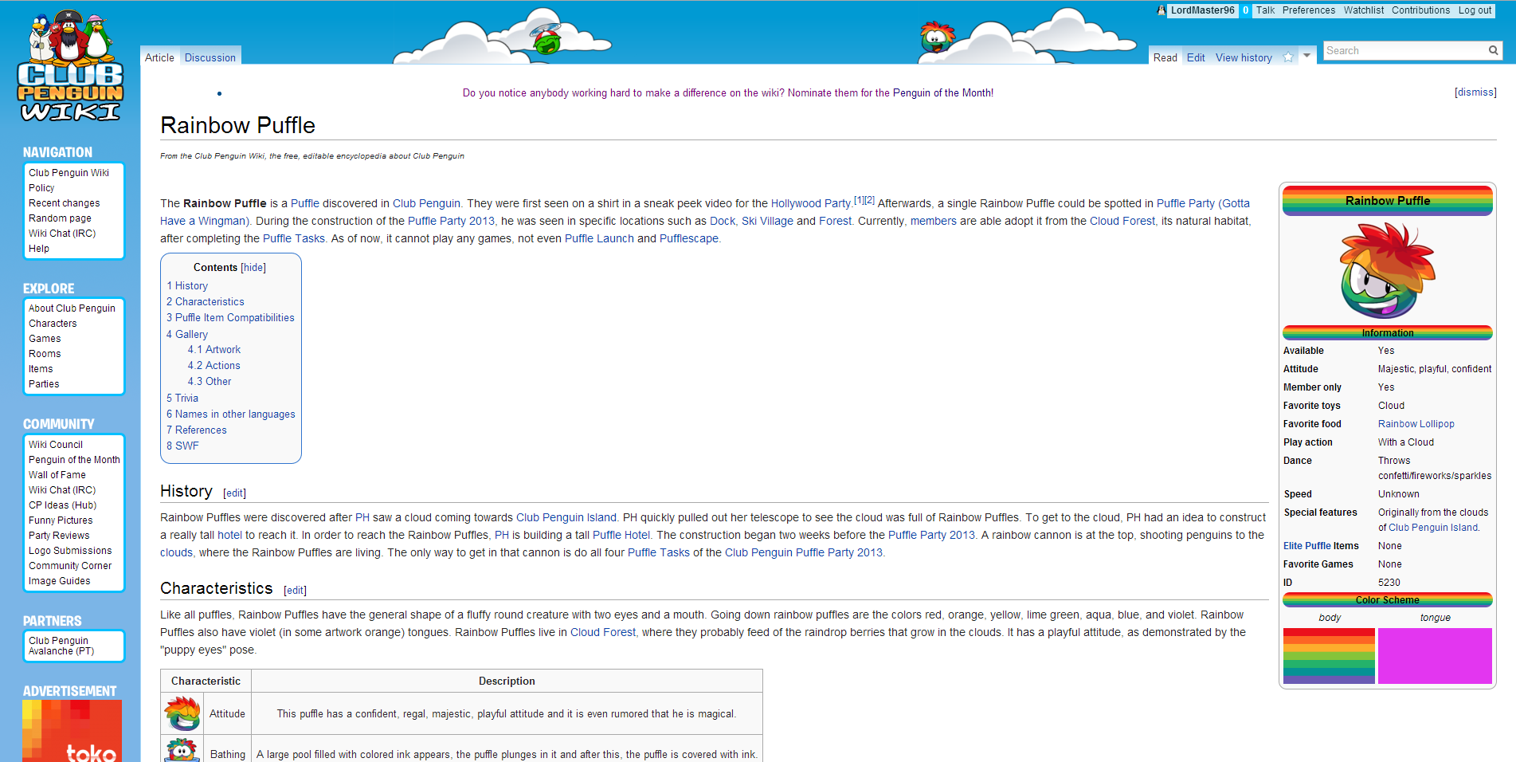Click the search magnifier icon
Screen dimensions: 1516x762
pos(1493,50)
